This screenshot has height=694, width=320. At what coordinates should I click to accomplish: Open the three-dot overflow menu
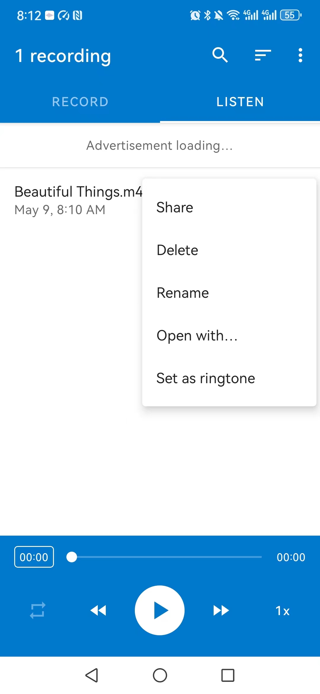tap(300, 55)
